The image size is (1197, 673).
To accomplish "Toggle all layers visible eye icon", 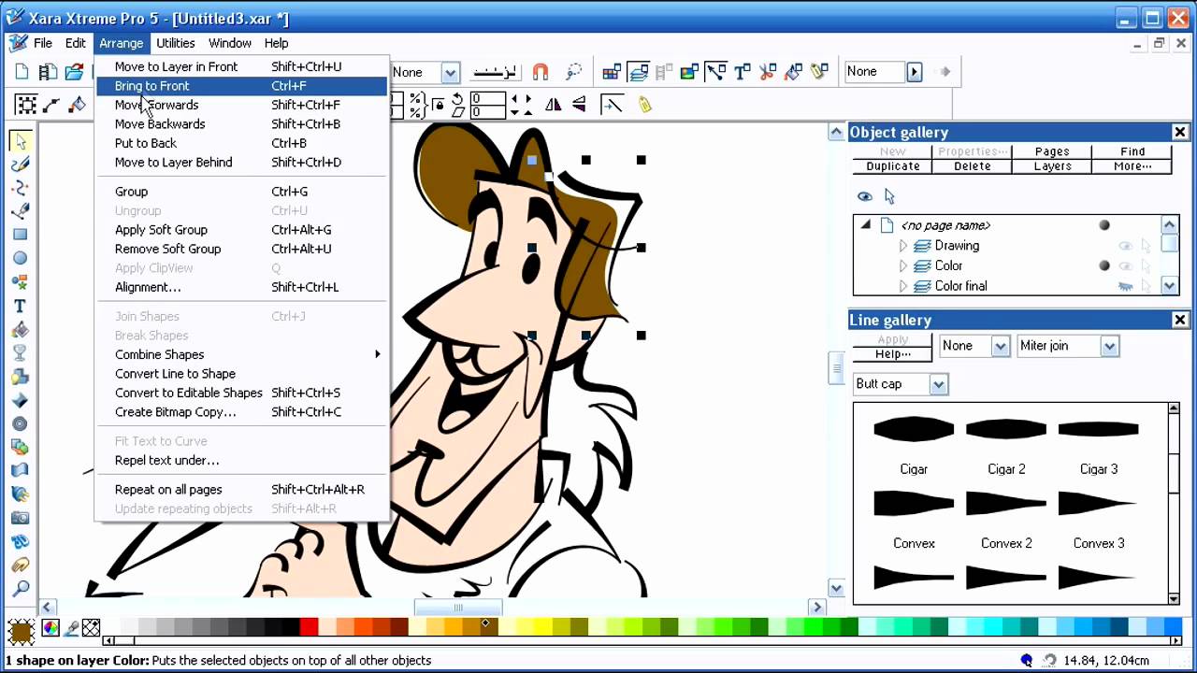I will click(864, 196).
